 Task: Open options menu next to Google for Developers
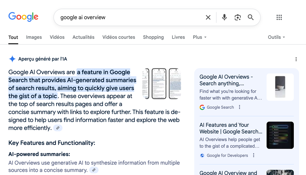(x=253, y=155)
